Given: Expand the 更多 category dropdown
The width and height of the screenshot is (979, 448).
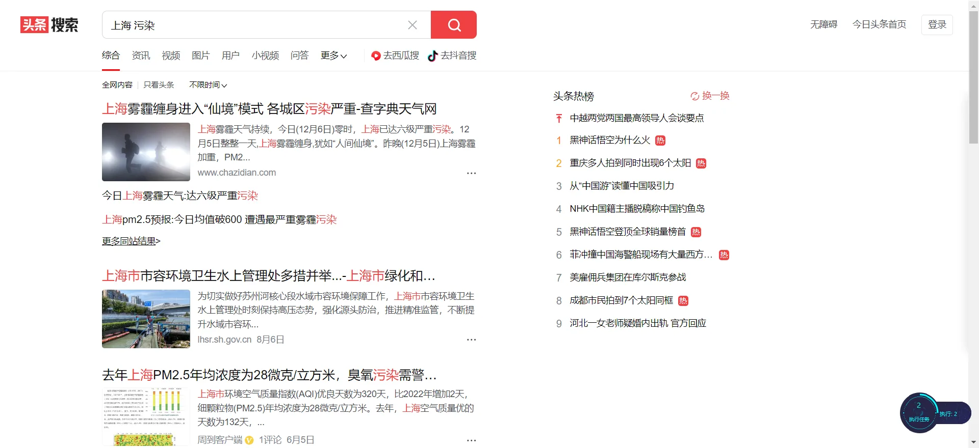Looking at the screenshot, I should 333,55.
